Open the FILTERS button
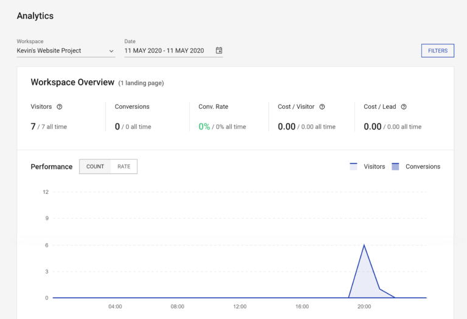The image size is (467, 319). click(x=438, y=50)
